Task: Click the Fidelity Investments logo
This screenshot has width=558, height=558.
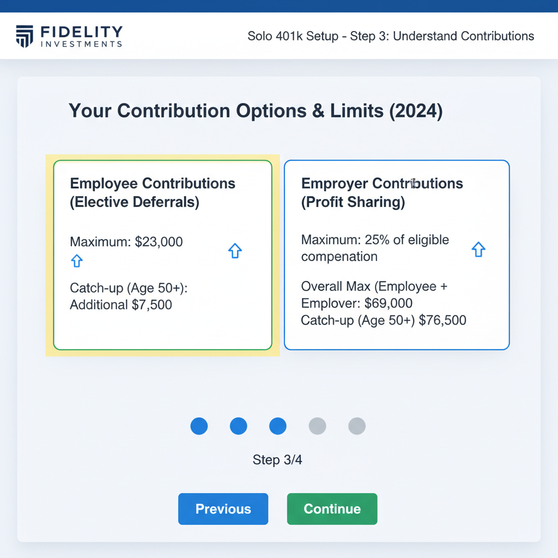Action: click(70, 35)
